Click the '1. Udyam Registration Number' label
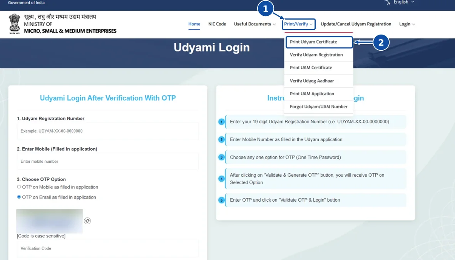The height and width of the screenshot is (260, 455). click(50, 118)
